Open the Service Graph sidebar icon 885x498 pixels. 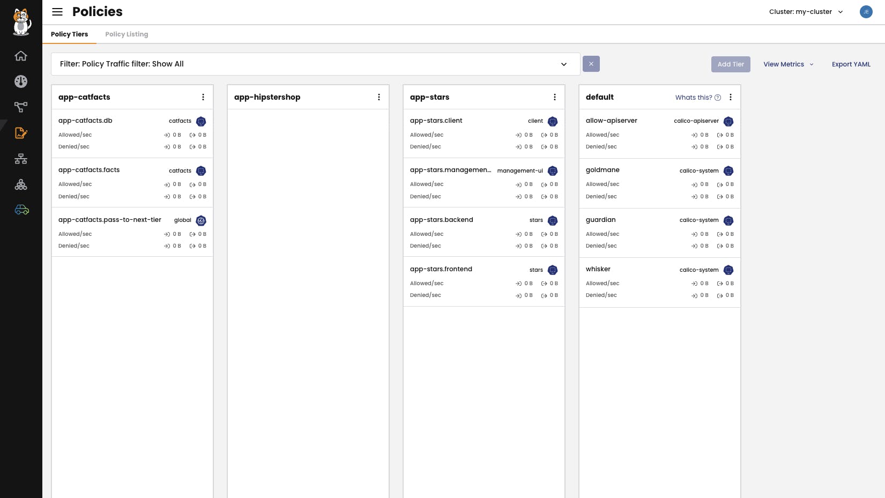21,107
